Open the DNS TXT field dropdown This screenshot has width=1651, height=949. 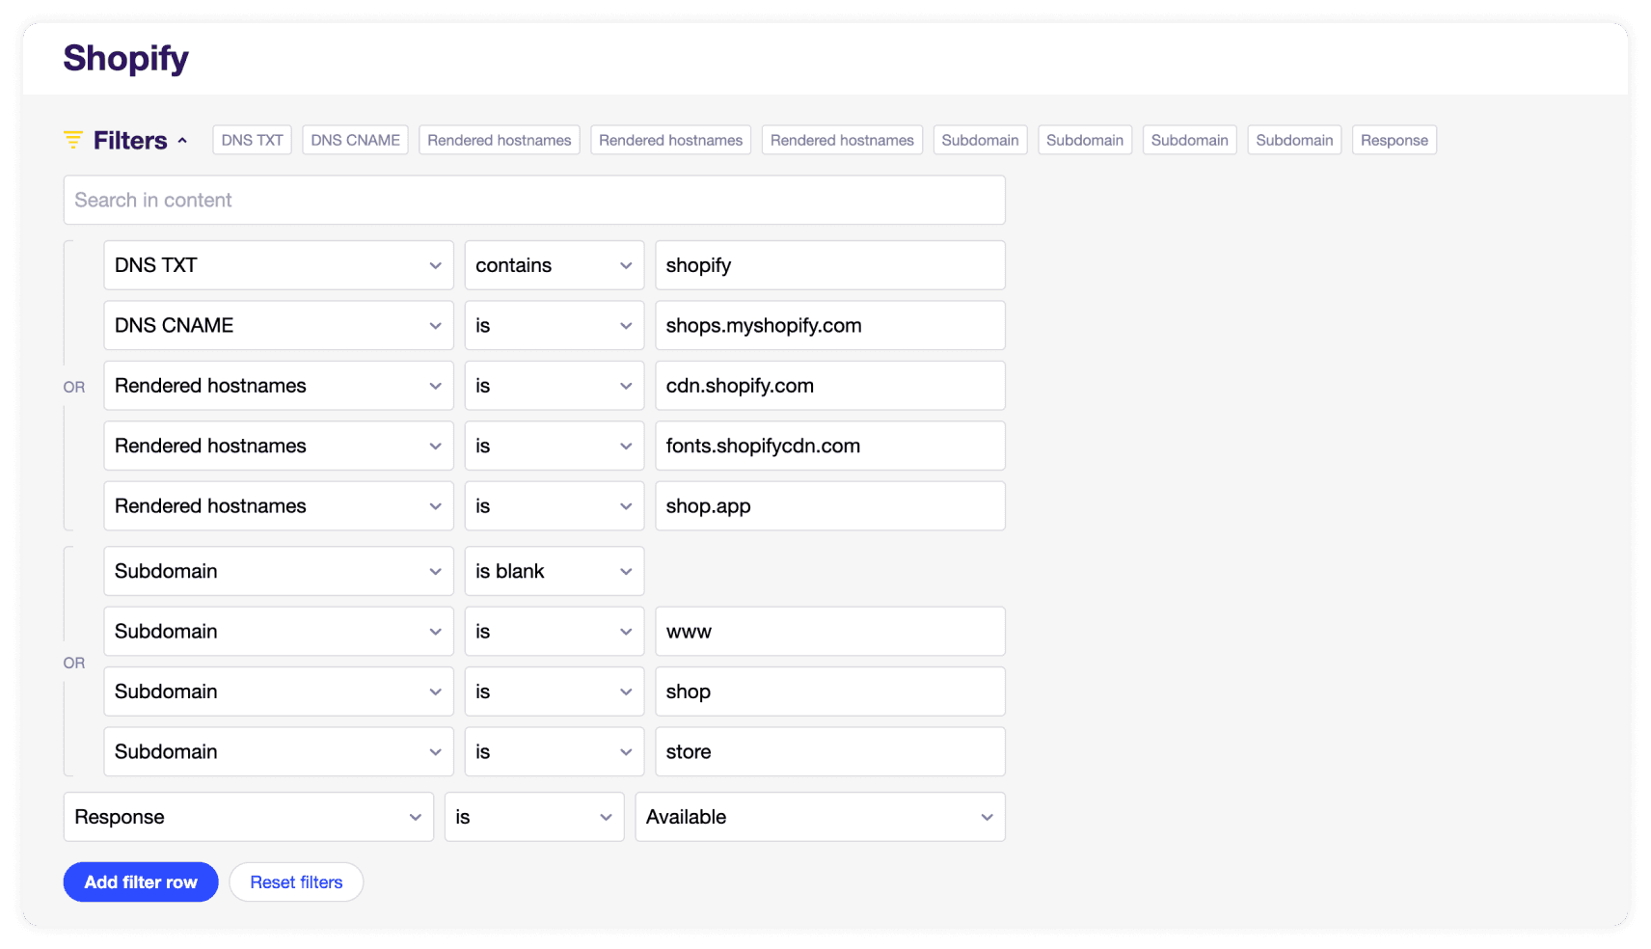pos(279,265)
